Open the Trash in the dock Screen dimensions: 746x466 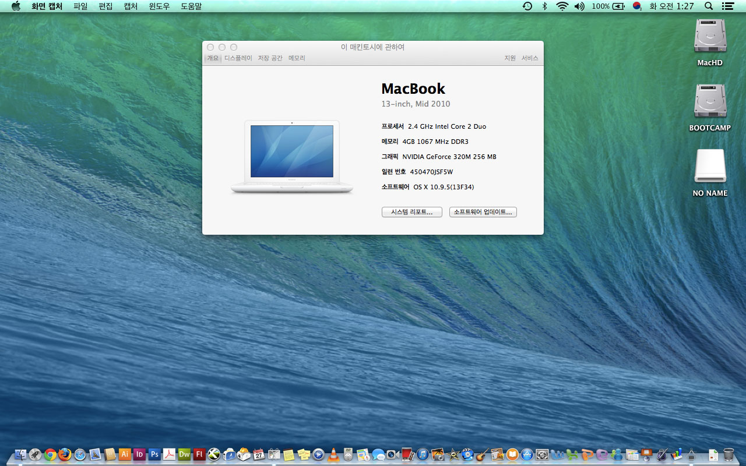coord(729,454)
